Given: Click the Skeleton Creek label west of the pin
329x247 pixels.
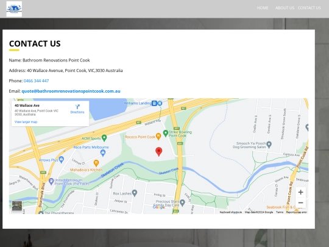Looking at the screenshot, I should click(113, 170).
